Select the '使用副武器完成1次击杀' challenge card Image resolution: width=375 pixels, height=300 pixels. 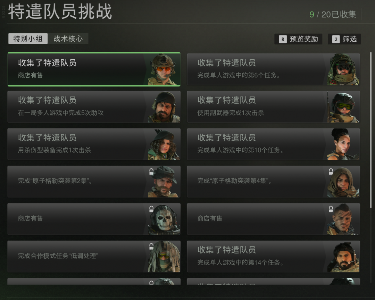pyautogui.click(x=273, y=107)
